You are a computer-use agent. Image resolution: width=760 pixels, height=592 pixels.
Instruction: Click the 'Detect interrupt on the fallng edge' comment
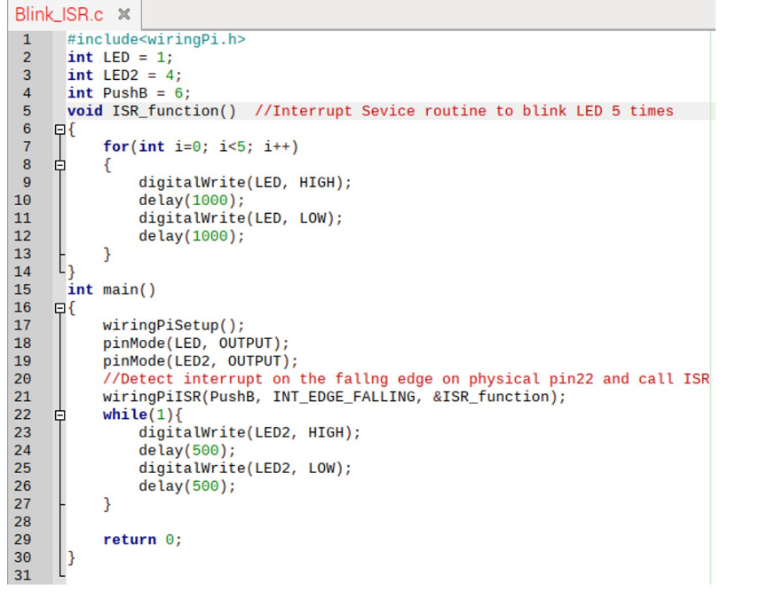click(406, 379)
